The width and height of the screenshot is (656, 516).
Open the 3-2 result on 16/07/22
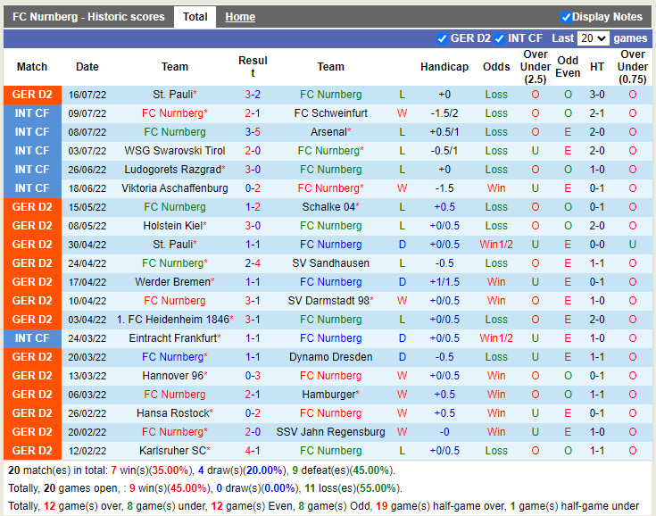pyautogui.click(x=253, y=95)
